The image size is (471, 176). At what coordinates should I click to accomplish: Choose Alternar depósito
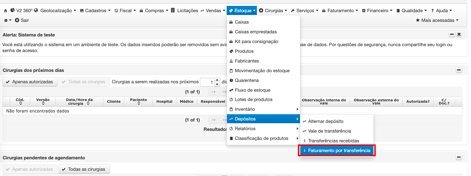(336, 121)
